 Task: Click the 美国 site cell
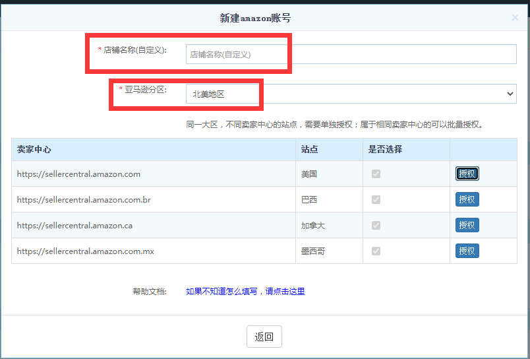(329, 174)
